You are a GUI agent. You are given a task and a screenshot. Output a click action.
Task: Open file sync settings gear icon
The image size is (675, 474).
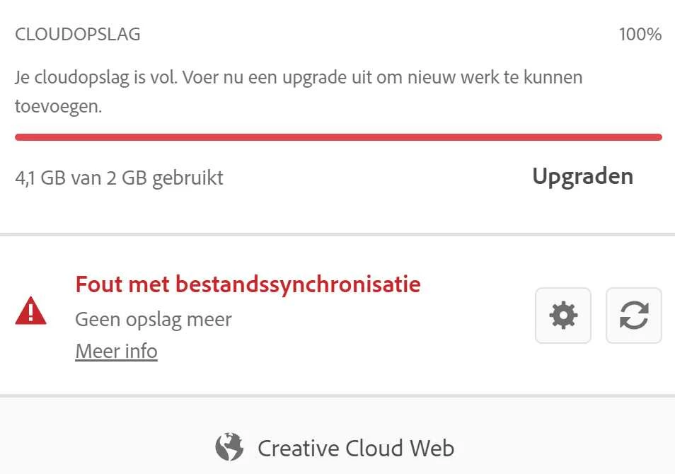(562, 316)
